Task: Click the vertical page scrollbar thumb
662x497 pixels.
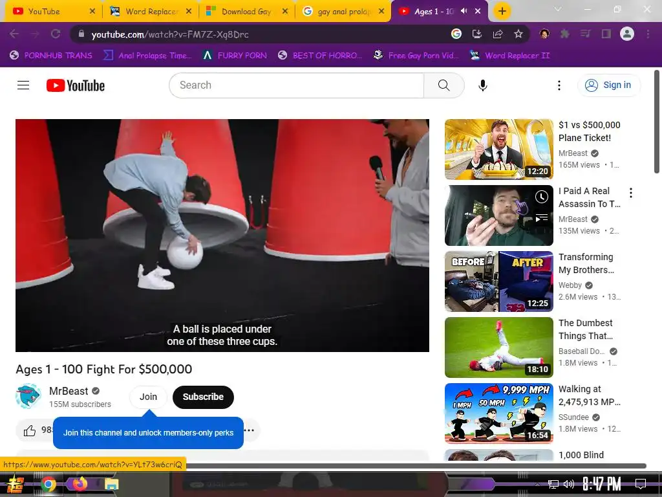Action: [657, 122]
